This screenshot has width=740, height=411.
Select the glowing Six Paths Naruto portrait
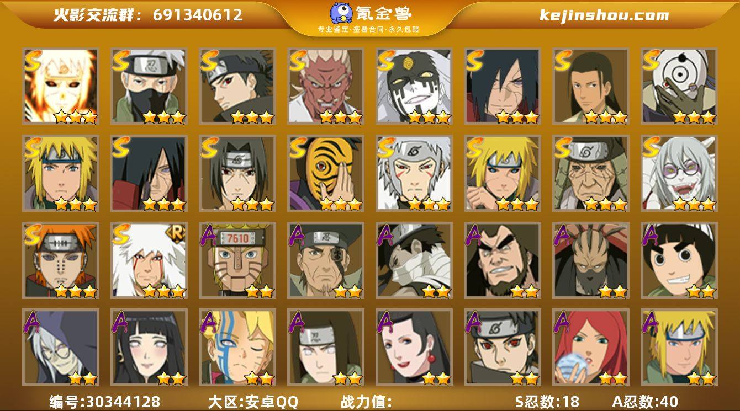point(60,86)
